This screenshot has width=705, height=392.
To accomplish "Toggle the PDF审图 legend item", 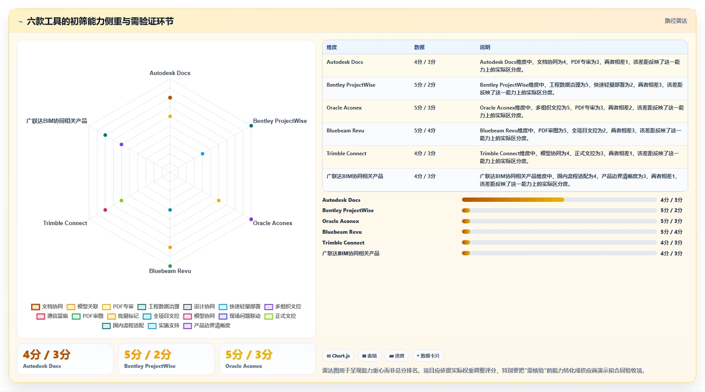I will (x=88, y=316).
